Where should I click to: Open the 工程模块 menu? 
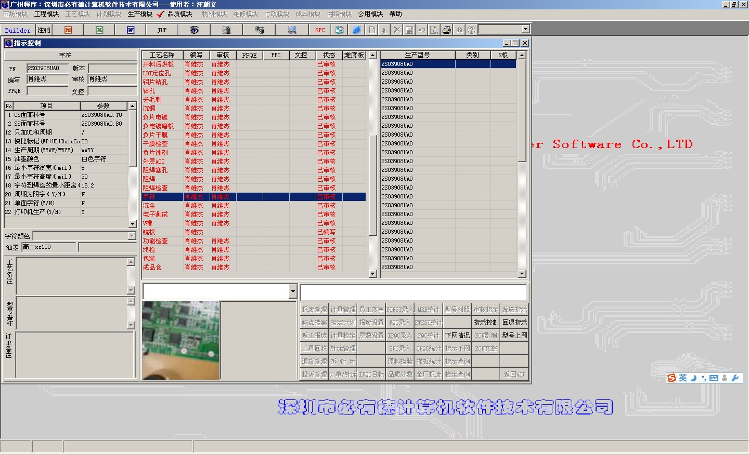pos(47,14)
